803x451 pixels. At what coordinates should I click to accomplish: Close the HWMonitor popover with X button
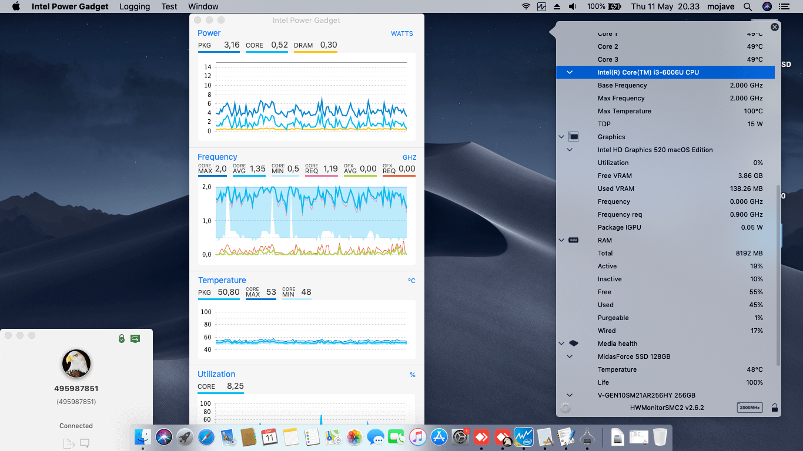point(774,27)
